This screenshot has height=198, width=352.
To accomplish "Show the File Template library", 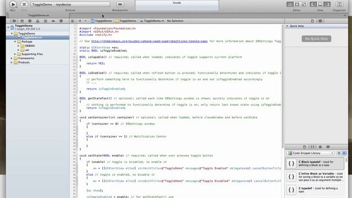I will (x=304, y=147).
